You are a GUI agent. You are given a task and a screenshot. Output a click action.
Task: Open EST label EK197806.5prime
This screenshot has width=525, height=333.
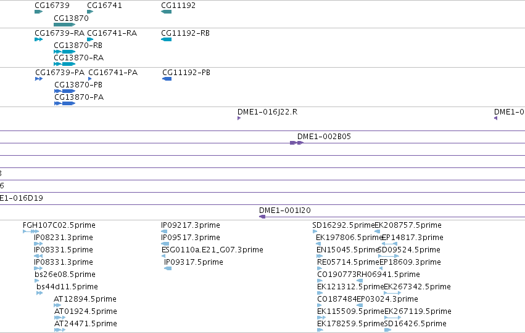(x=349, y=238)
